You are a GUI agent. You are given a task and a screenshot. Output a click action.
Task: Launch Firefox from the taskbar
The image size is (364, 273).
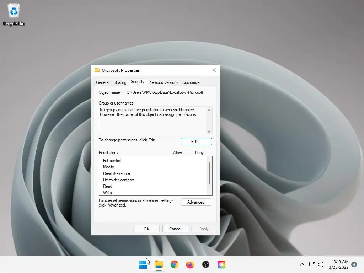click(190, 264)
